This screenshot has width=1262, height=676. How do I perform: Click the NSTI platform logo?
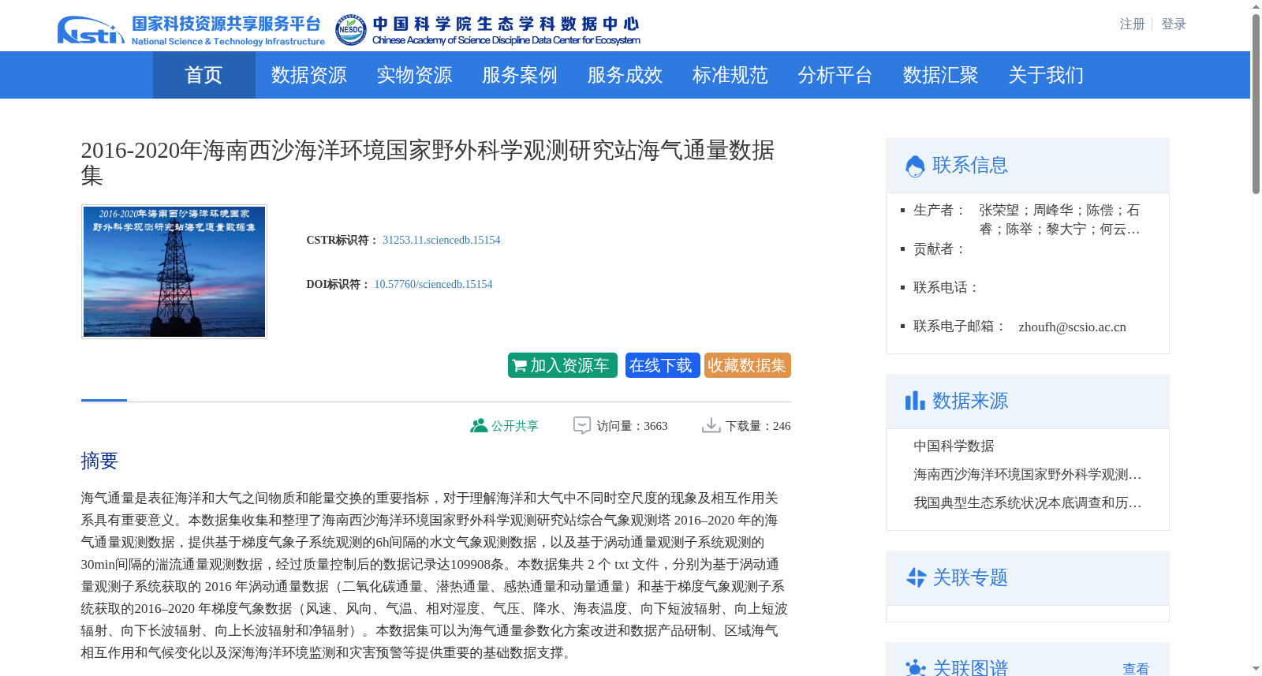tap(191, 30)
